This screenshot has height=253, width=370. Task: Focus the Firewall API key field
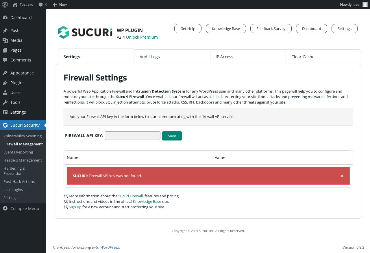coord(132,136)
